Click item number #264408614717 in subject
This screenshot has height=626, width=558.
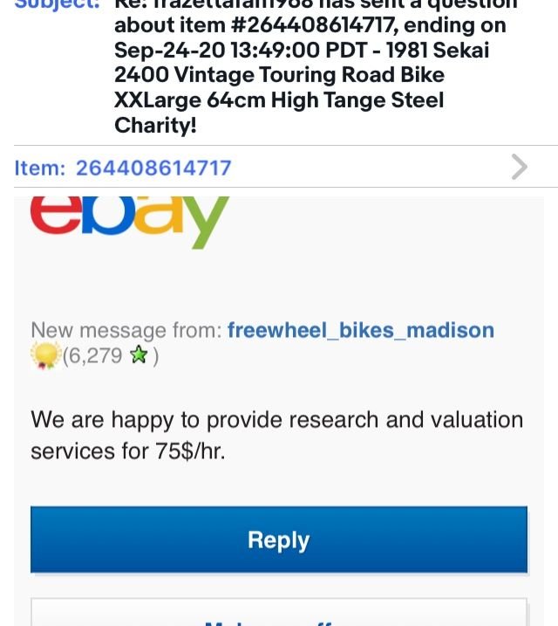click(x=314, y=24)
